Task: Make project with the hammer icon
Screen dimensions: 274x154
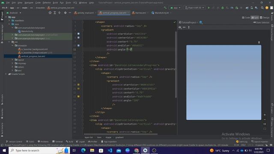Action: 165,8
